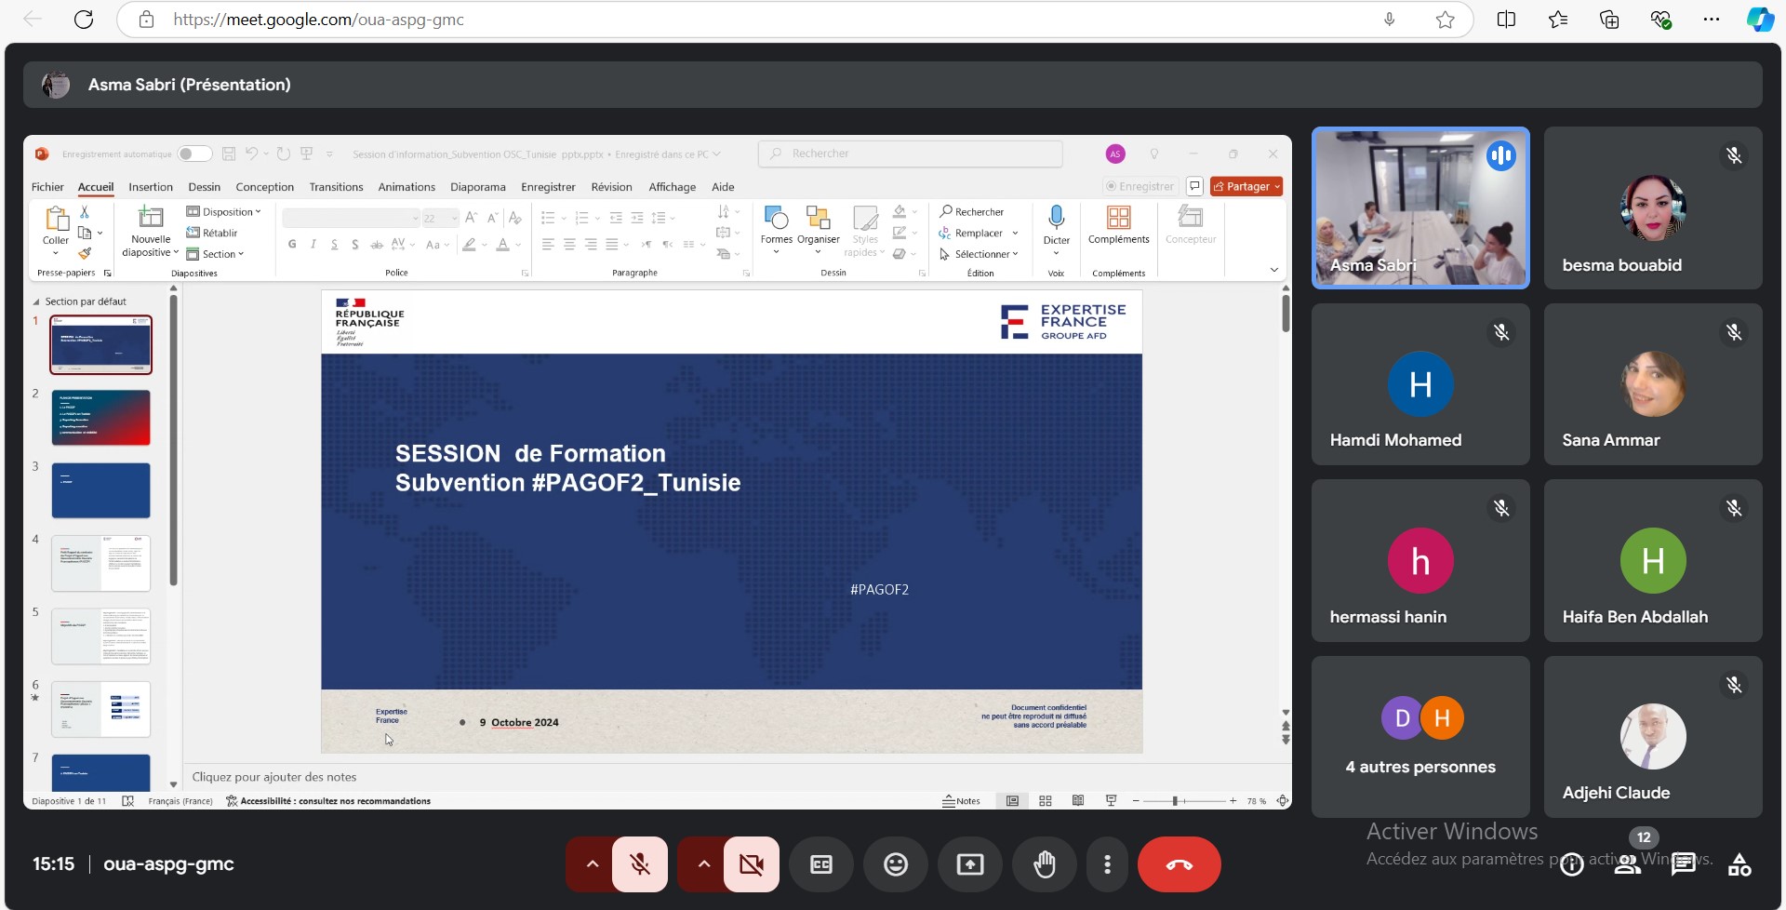Select the Asma Sabri video tile
Screen dimensions: 1786x910
click(x=1419, y=207)
